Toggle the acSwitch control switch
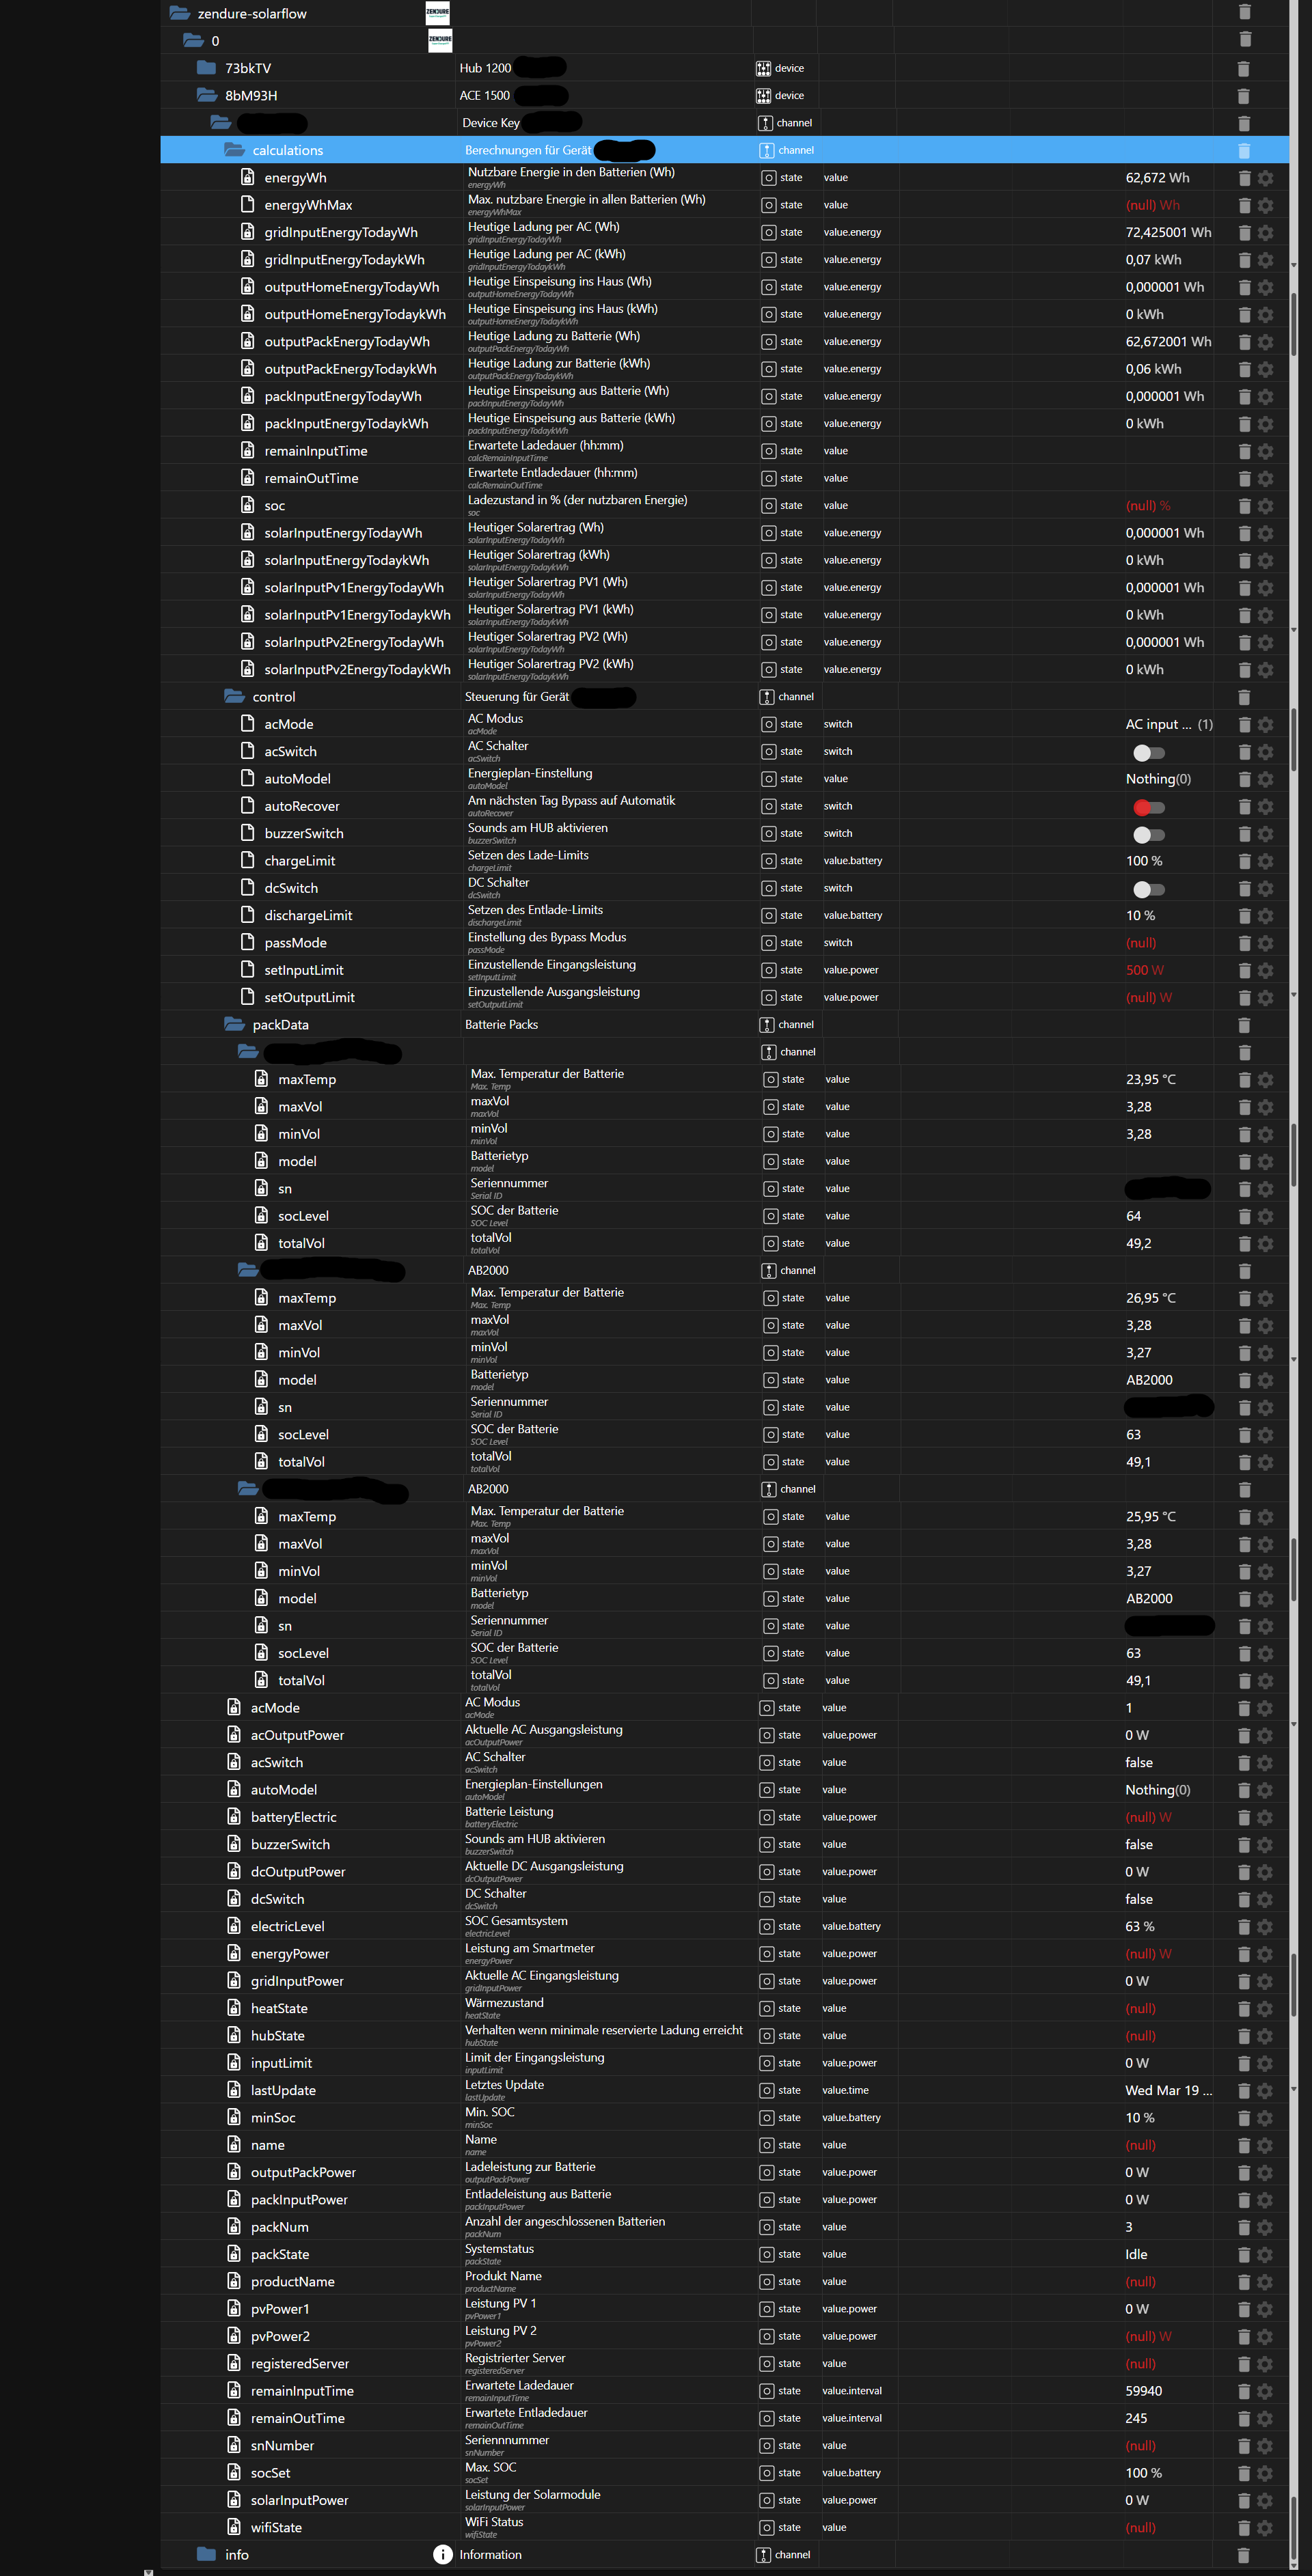 point(1148,752)
